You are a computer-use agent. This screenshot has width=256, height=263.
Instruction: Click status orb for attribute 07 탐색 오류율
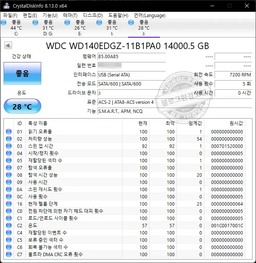[x=9, y=168]
